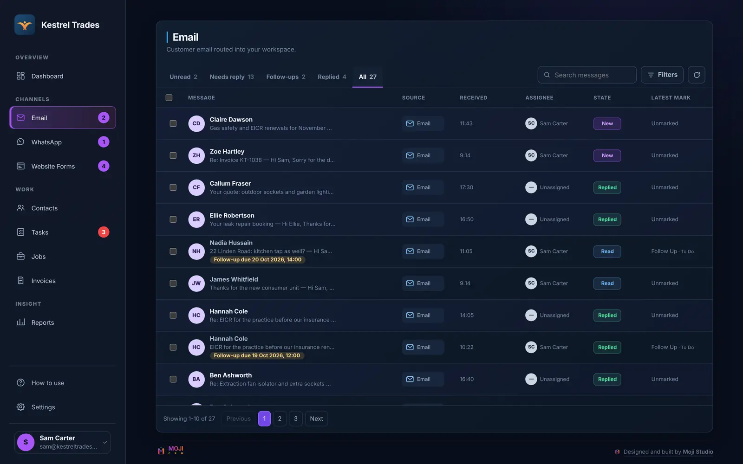The image size is (743, 464).
Task: Switch to the Replied tab
Action: 332,77
